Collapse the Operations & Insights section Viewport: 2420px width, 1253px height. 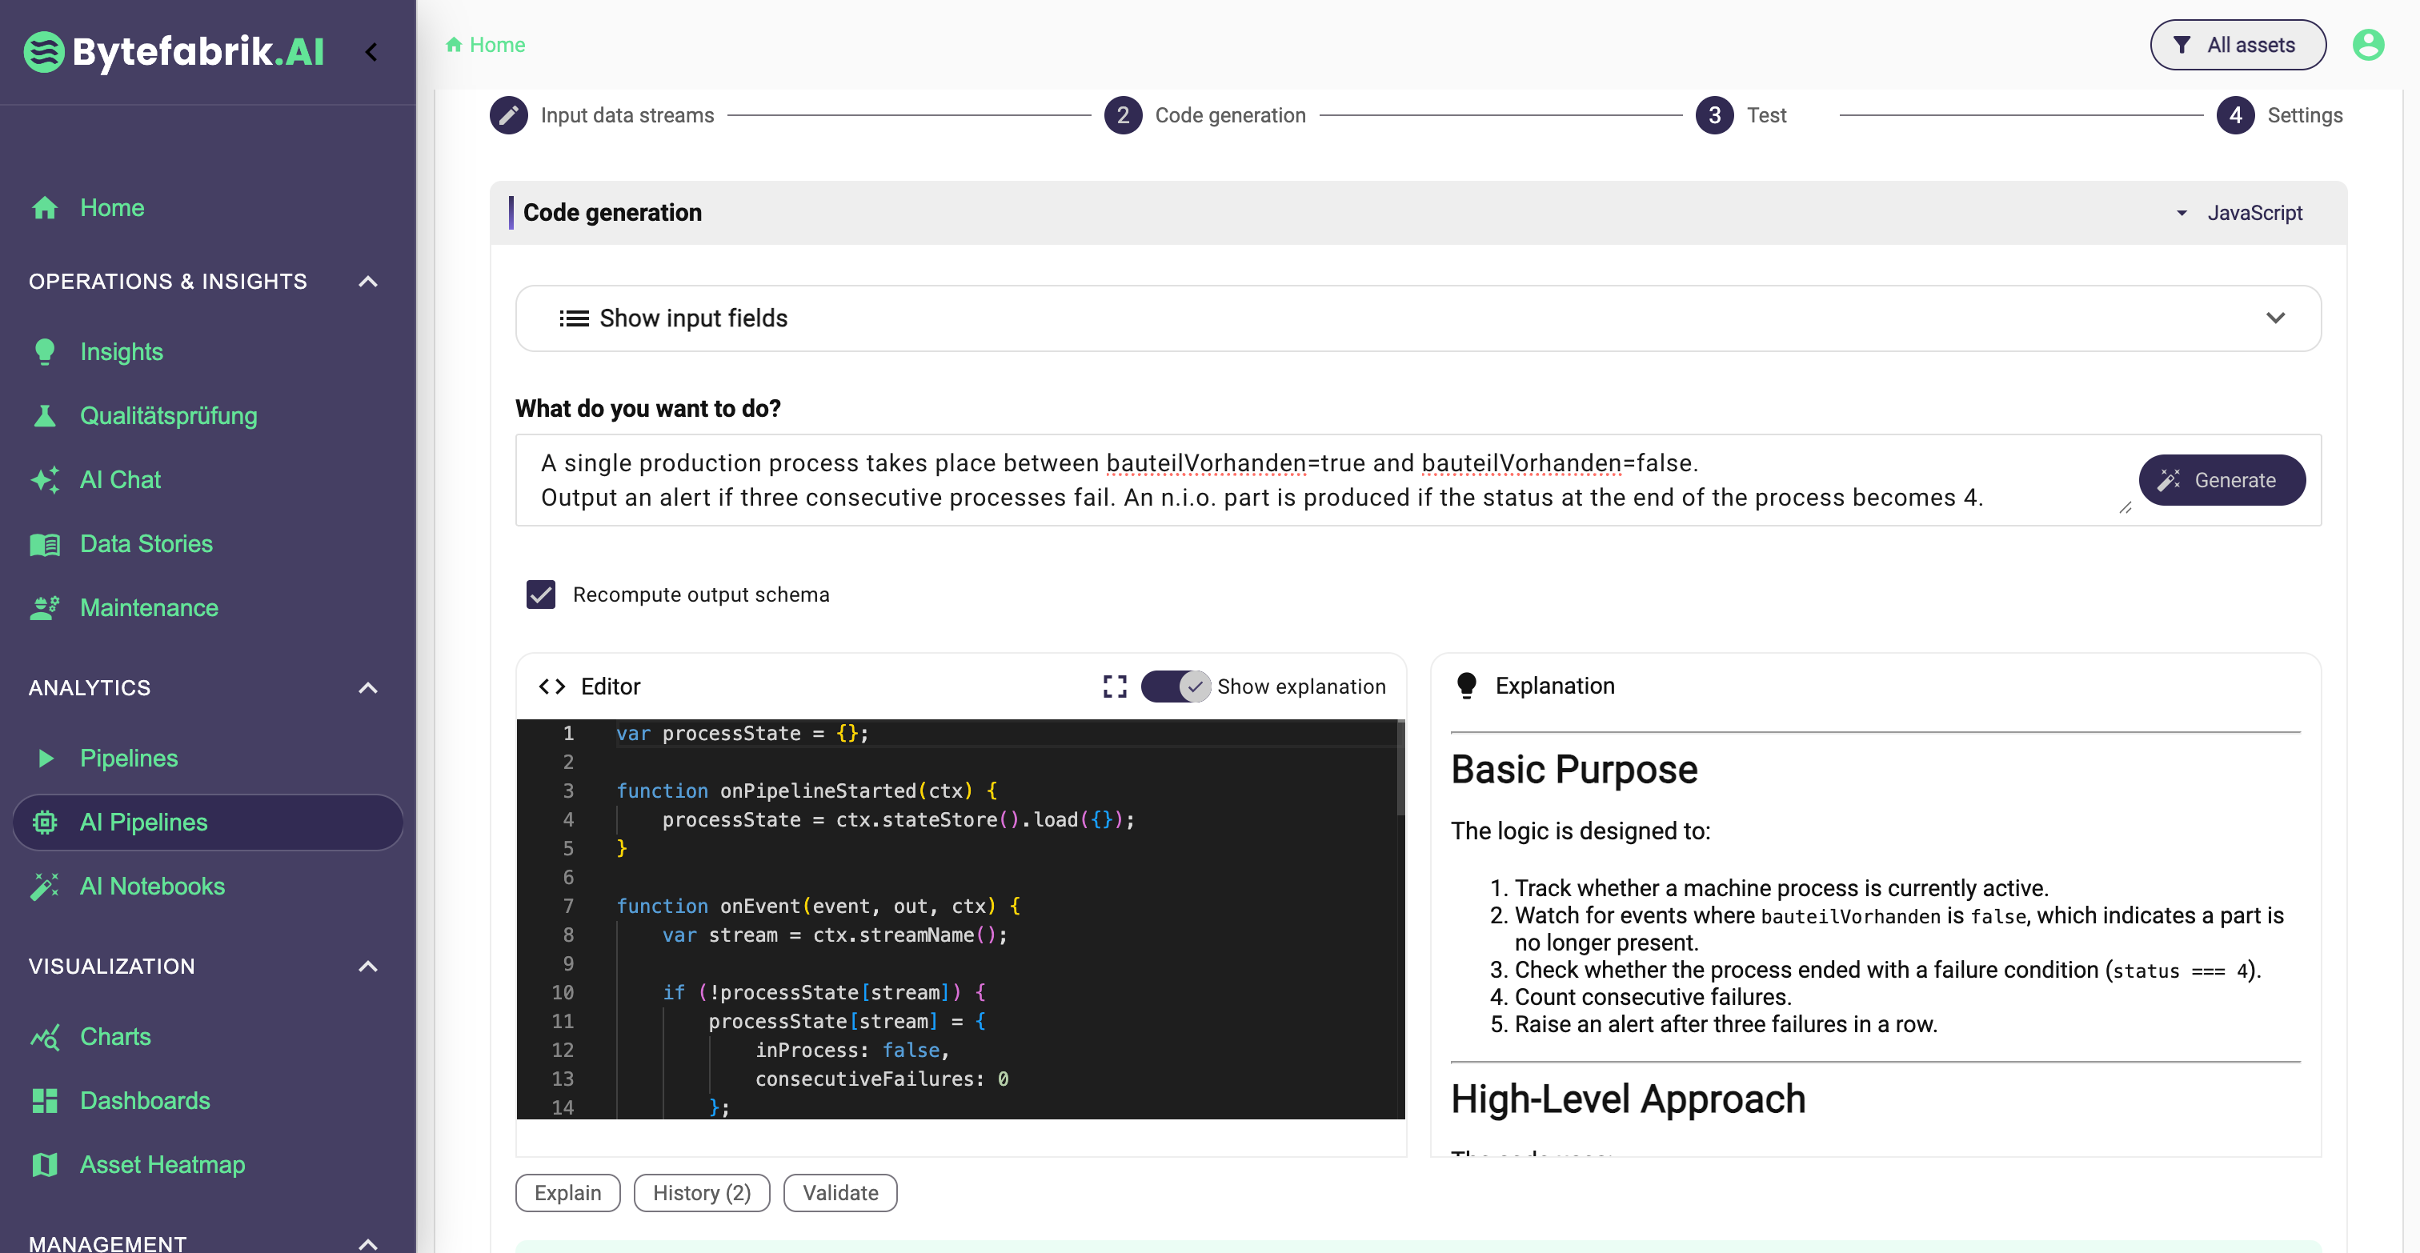click(368, 281)
